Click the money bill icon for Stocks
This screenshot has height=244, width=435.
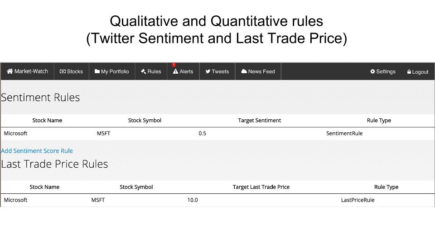[63, 71]
